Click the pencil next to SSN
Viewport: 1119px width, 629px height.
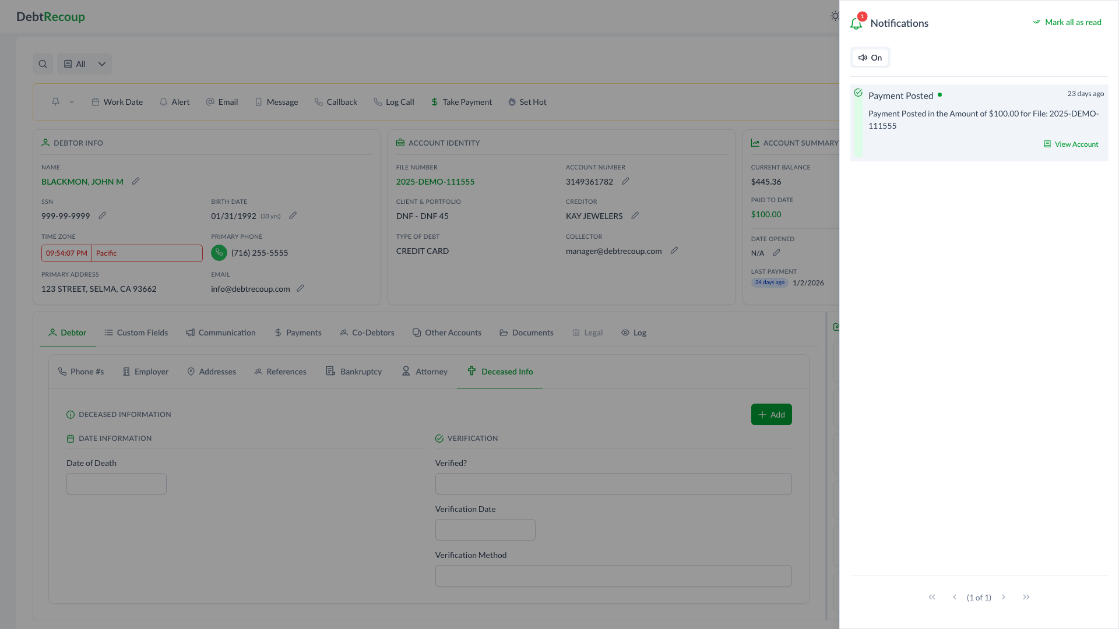tap(103, 215)
